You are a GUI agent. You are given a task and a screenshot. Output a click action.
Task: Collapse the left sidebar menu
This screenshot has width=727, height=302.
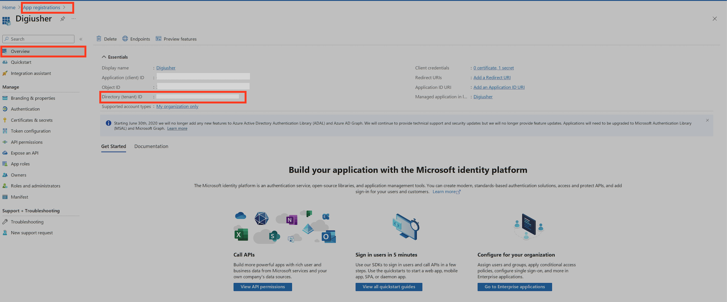[x=81, y=39]
